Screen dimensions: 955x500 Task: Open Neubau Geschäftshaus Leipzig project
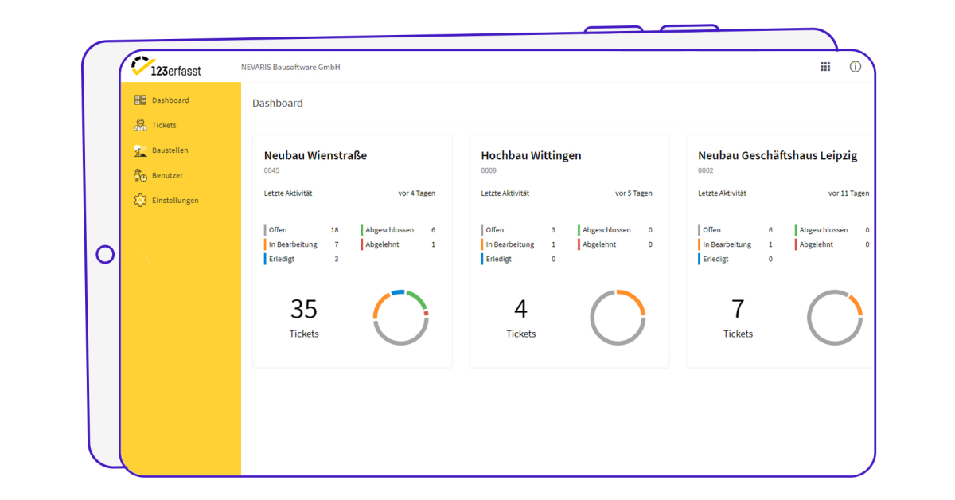pos(777,156)
